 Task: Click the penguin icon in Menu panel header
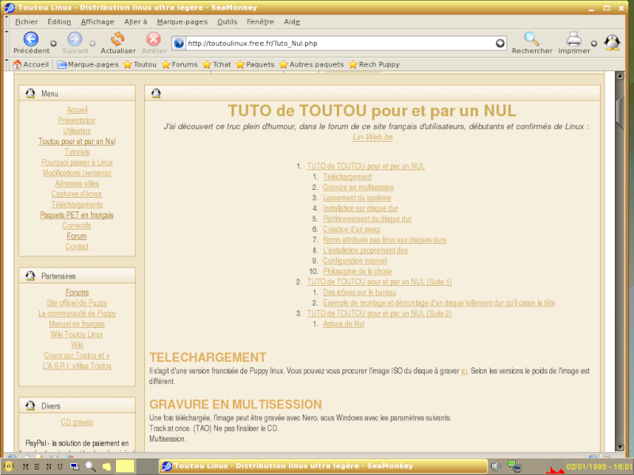click(30, 93)
